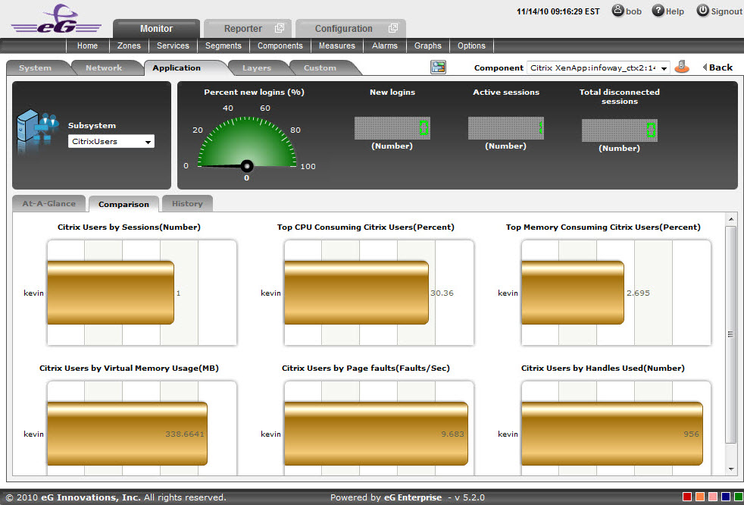744x505 pixels.
Task: Open the Zones menu
Action: (129, 45)
